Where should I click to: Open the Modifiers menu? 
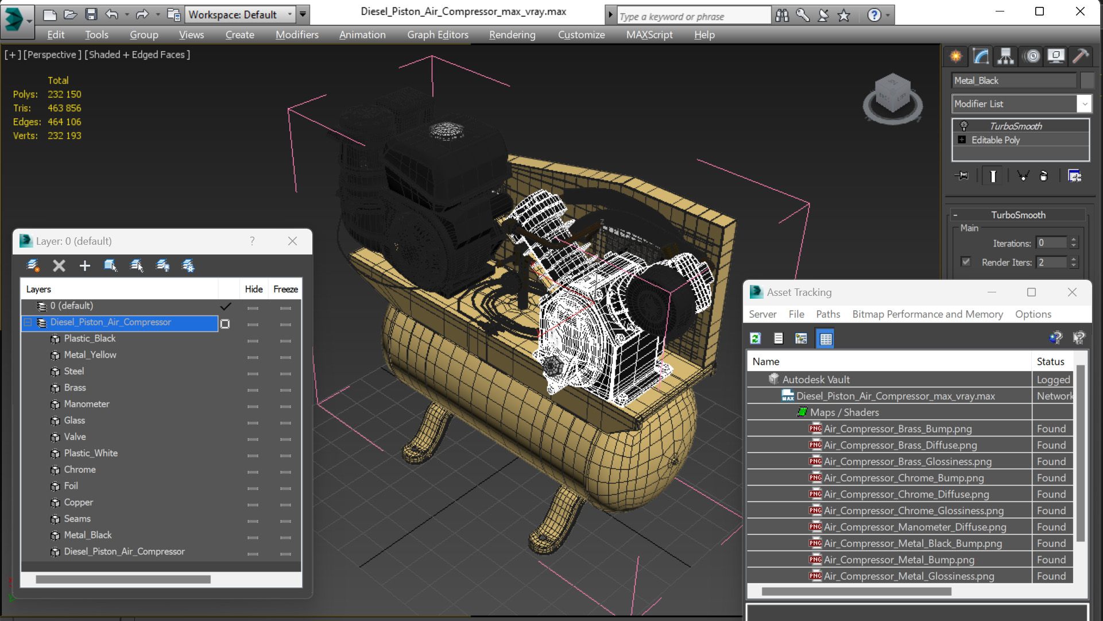(296, 34)
